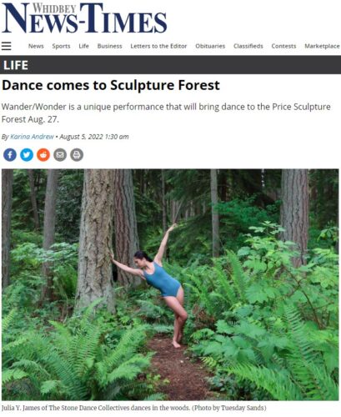Click the forest dancer photo
Screen dimensions: 341x417
click(170, 284)
